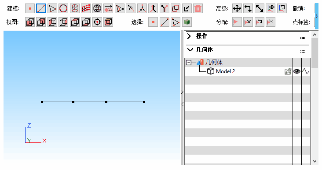Select the point creation tool in 建模 row

(30, 8)
